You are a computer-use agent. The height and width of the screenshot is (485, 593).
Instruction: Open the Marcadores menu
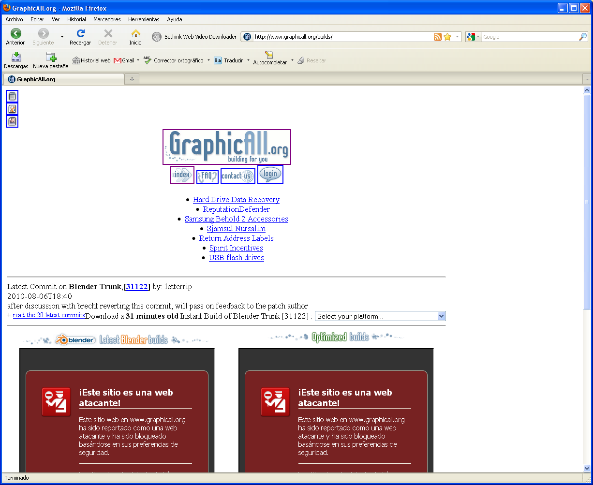(107, 19)
